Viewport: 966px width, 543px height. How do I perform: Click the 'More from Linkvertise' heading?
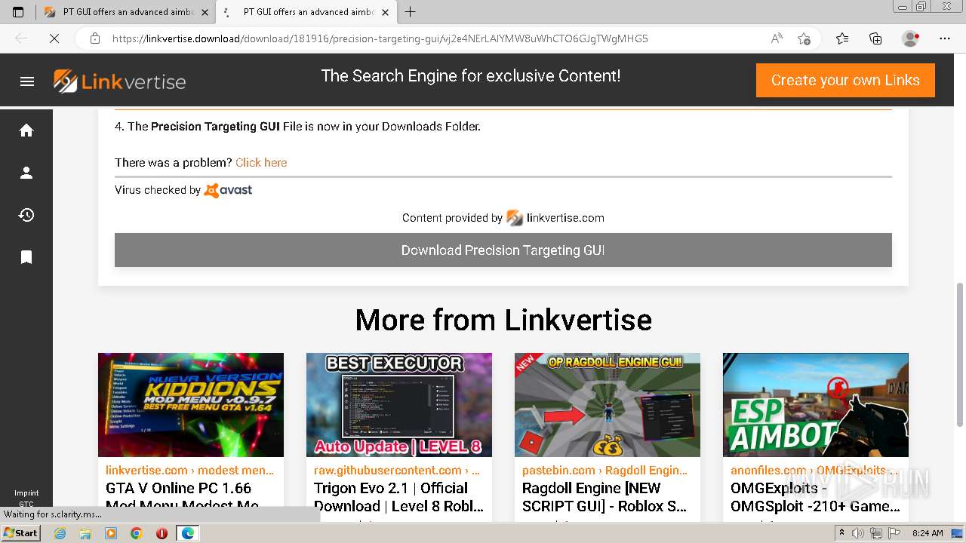pos(503,320)
